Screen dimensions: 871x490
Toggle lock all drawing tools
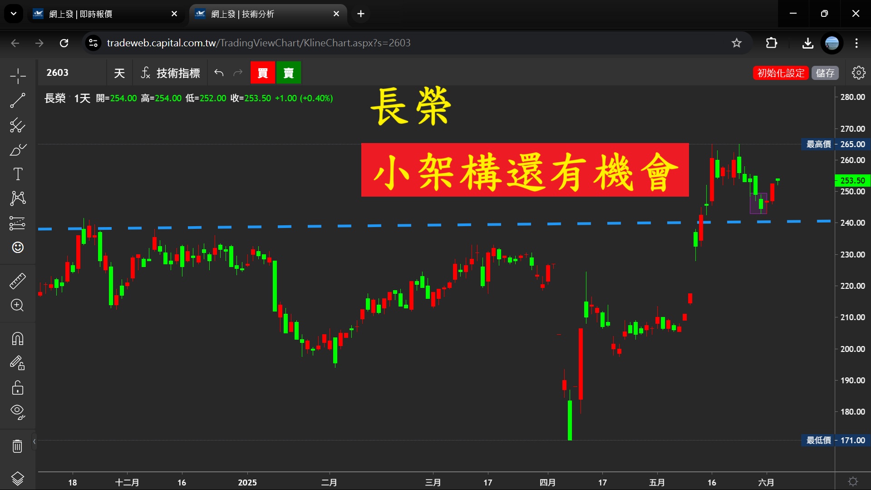click(18, 387)
